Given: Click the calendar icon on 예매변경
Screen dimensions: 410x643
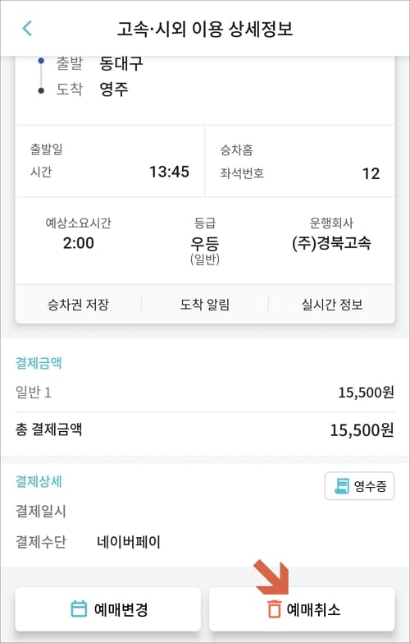Looking at the screenshot, I should [x=79, y=609].
